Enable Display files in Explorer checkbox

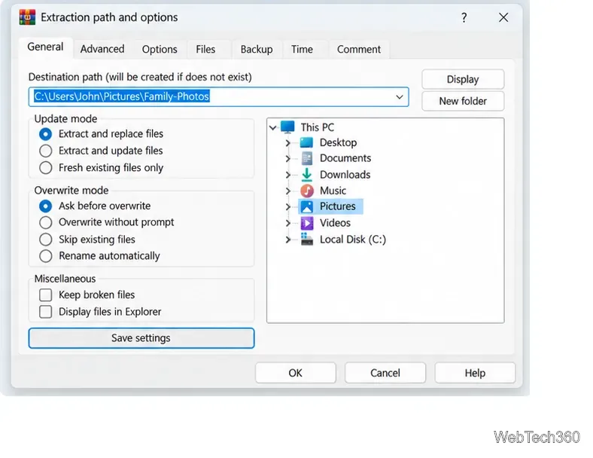pyautogui.click(x=46, y=312)
